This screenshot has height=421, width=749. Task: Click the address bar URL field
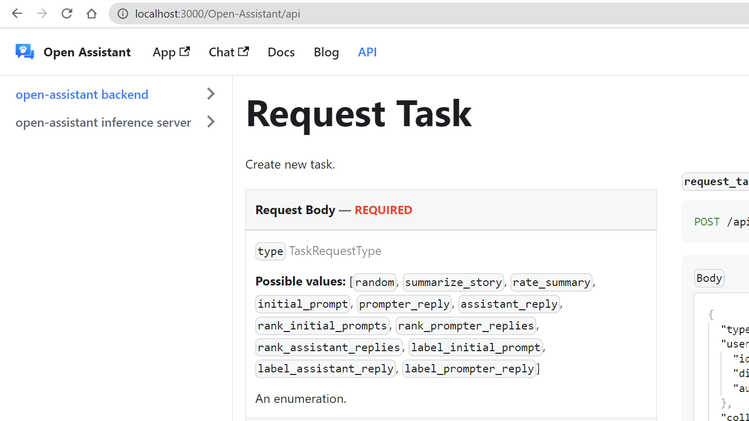click(x=430, y=14)
